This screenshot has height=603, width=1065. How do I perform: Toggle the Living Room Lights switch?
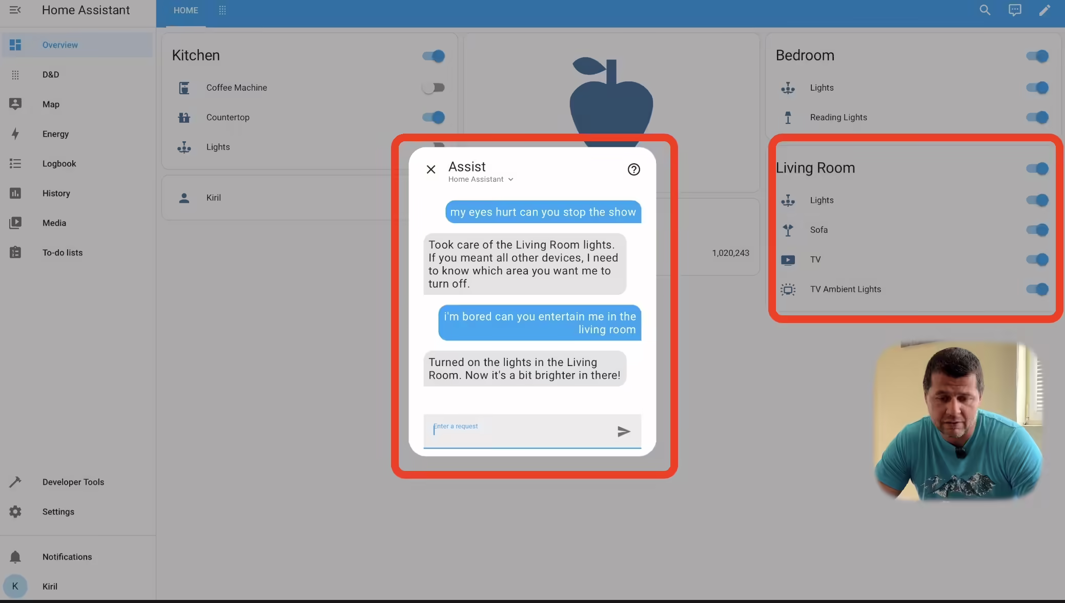coord(1037,201)
